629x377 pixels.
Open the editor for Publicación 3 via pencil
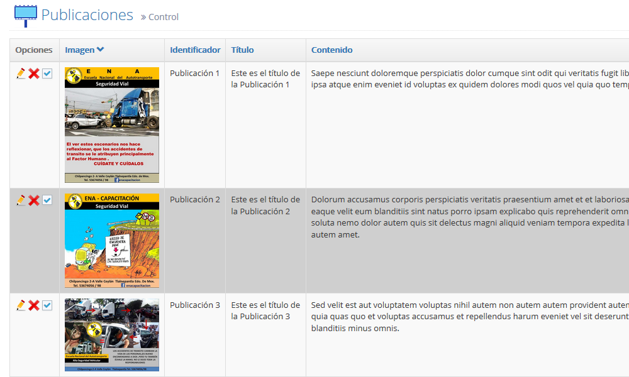(21, 305)
